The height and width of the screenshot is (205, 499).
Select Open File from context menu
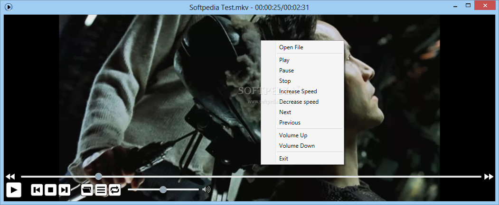pos(302,47)
